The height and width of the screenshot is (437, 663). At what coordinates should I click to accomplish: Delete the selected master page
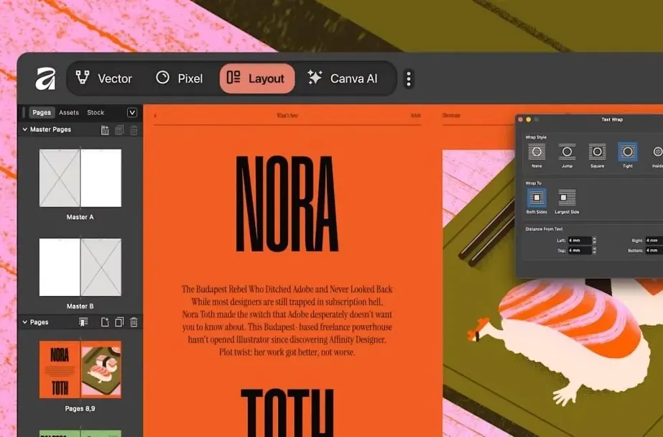click(134, 130)
